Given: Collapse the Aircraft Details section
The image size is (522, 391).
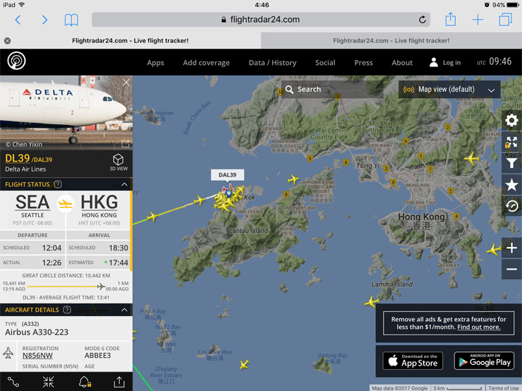Looking at the screenshot, I should [x=124, y=310].
